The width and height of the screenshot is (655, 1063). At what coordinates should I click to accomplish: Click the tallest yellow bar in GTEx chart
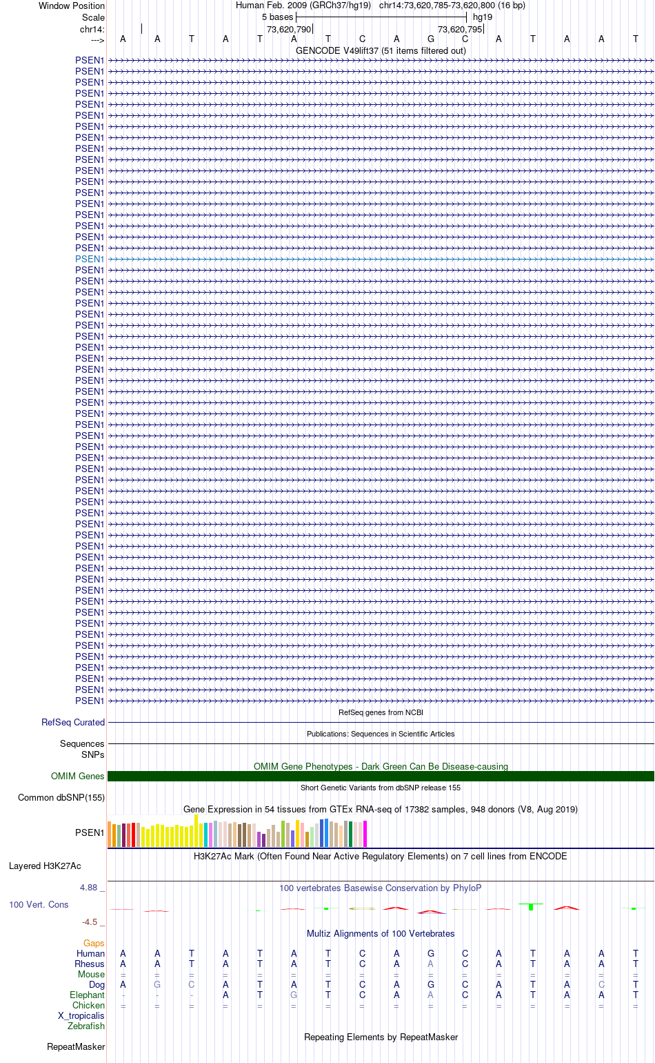196,830
